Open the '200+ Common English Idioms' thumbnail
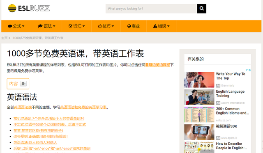This screenshot has height=153, width=263. pos(199,115)
